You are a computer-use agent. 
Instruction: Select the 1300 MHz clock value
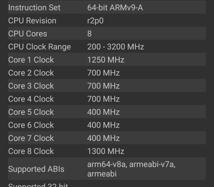click(105, 151)
